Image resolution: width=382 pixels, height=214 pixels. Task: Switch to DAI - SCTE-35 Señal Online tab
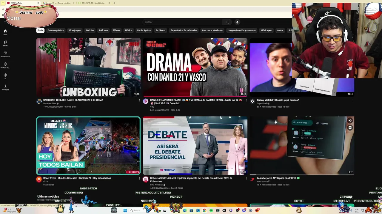[93, 3]
